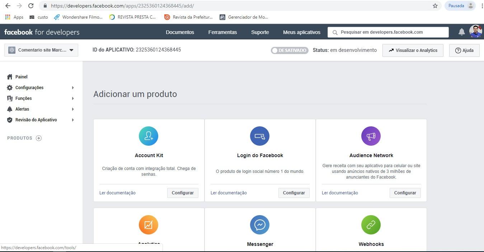Open the Suporte menu
The height and width of the screenshot is (252, 484).
tap(260, 32)
